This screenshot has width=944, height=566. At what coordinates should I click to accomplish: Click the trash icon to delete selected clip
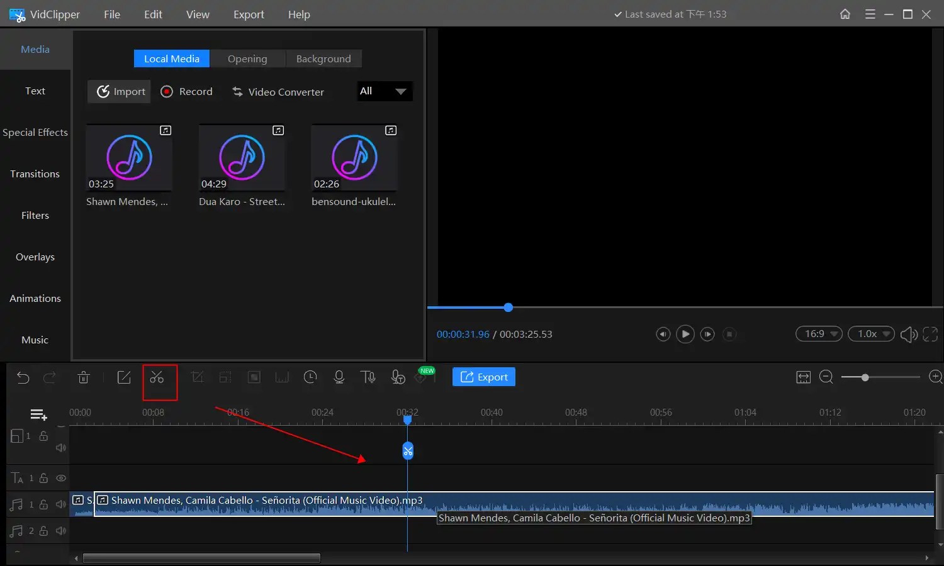pyautogui.click(x=84, y=377)
